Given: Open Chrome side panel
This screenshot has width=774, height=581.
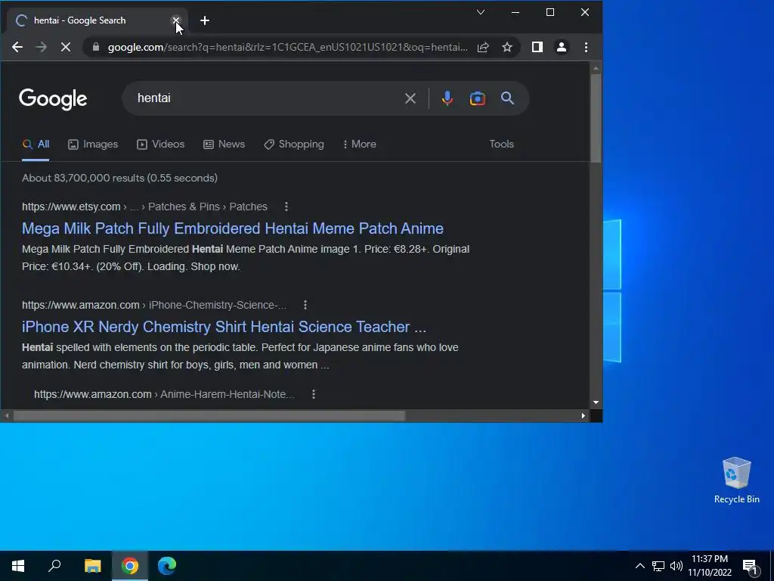Looking at the screenshot, I should click(x=537, y=47).
